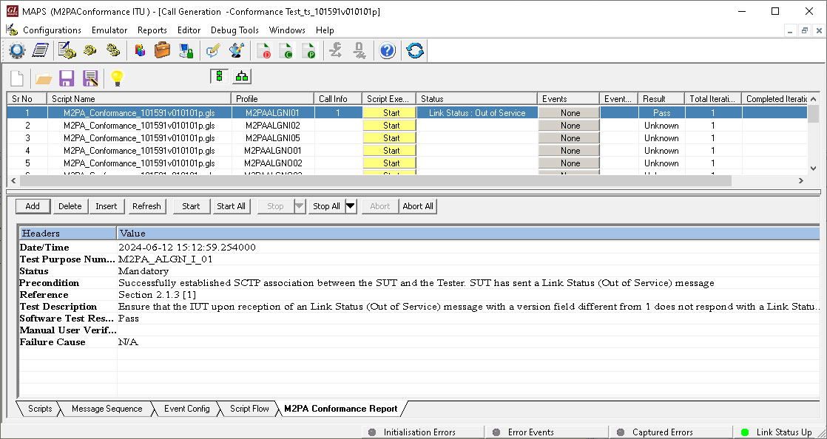Image resolution: width=827 pixels, height=439 pixels.
Task: Click the yellow light bulb icon
Action: pos(117,78)
